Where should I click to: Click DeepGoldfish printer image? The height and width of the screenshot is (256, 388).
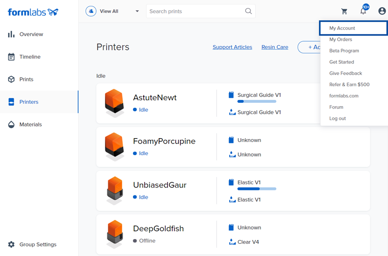coord(115,234)
